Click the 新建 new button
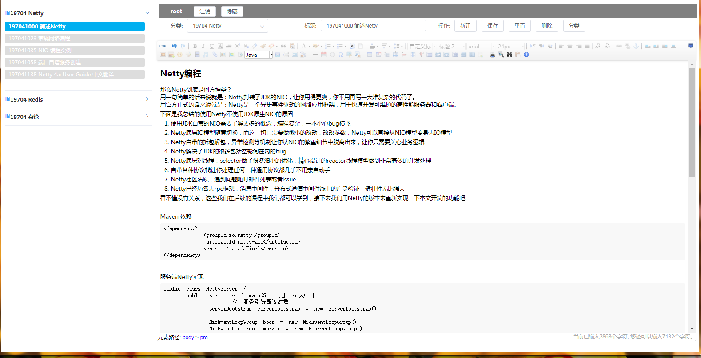 click(x=466, y=26)
